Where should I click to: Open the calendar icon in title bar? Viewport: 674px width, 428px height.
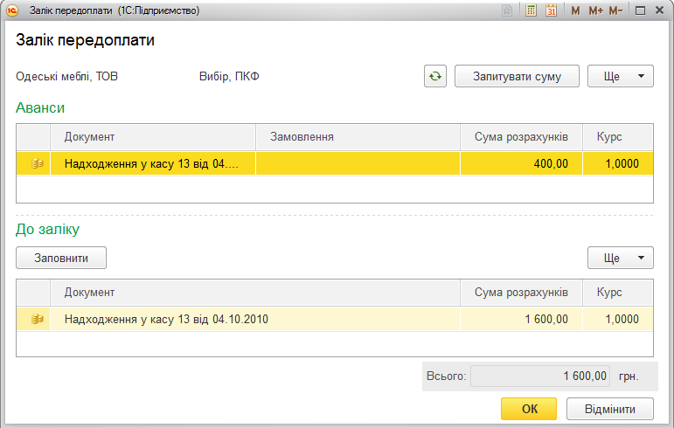tap(551, 10)
